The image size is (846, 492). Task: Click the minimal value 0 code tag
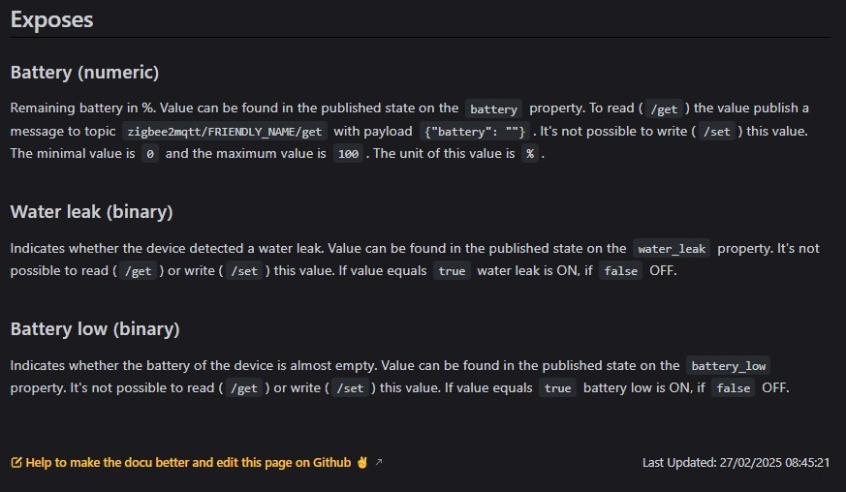click(x=150, y=154)
